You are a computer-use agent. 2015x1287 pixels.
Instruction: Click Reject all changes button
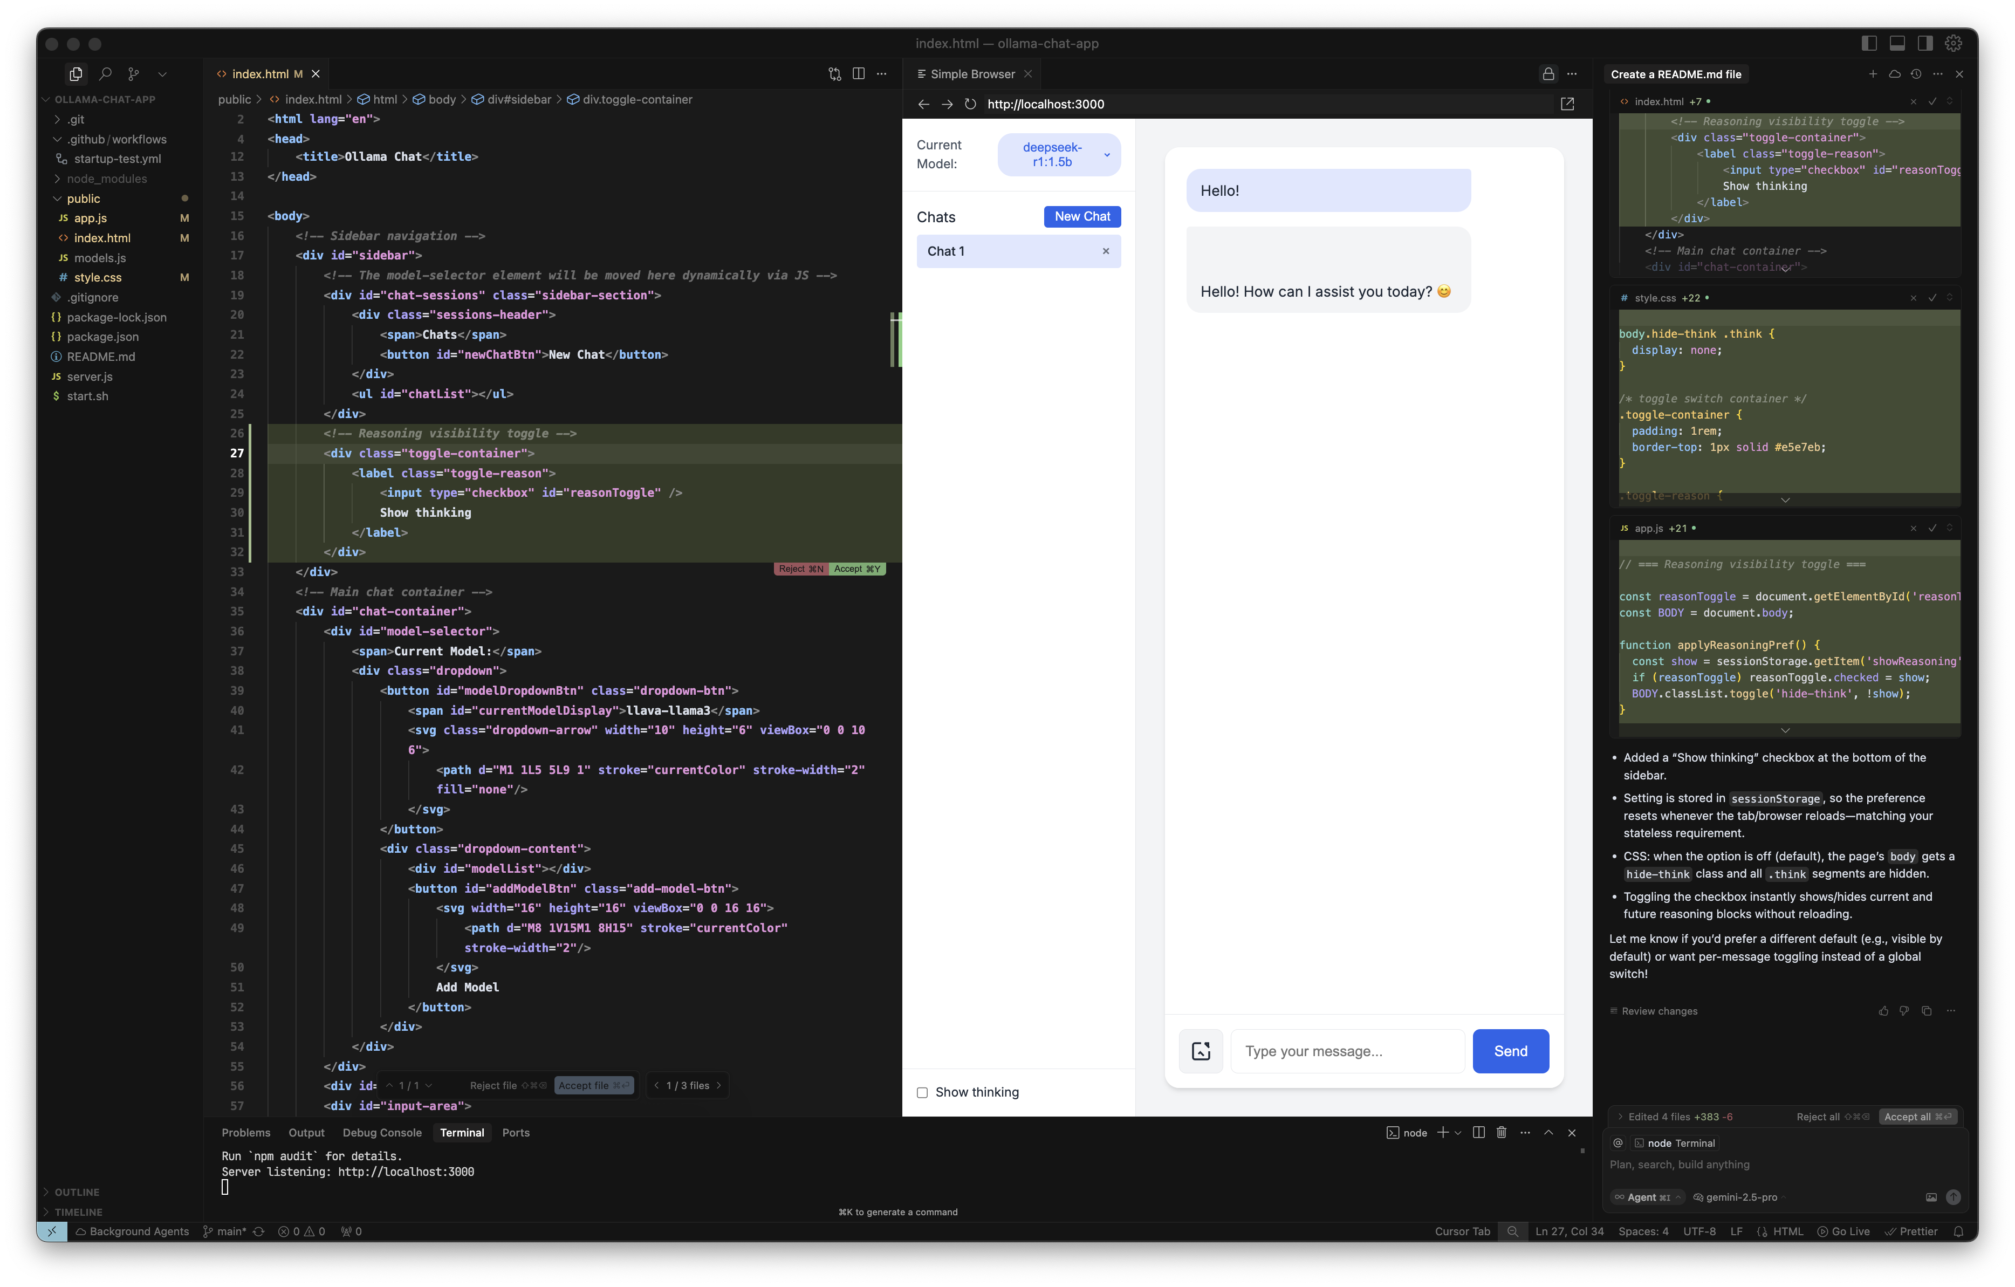point(1833,1117)
